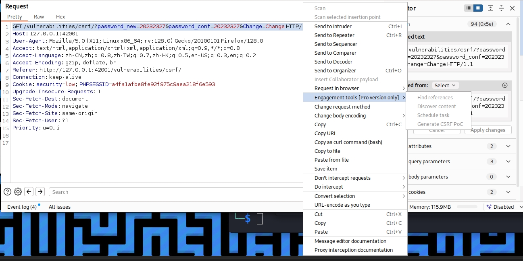523x261 pixels.
Task: Select Copy as curl command (bash)
Action: coord(355,142)
